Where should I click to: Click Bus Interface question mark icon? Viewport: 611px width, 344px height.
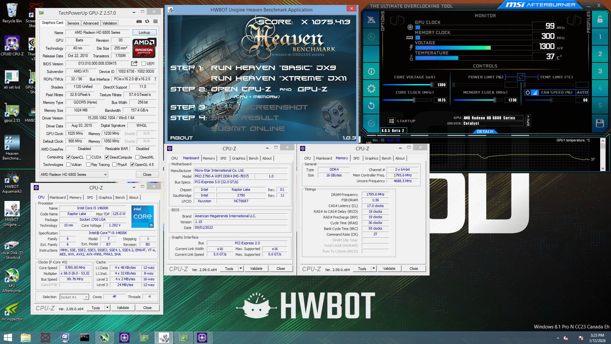[155, 79]
